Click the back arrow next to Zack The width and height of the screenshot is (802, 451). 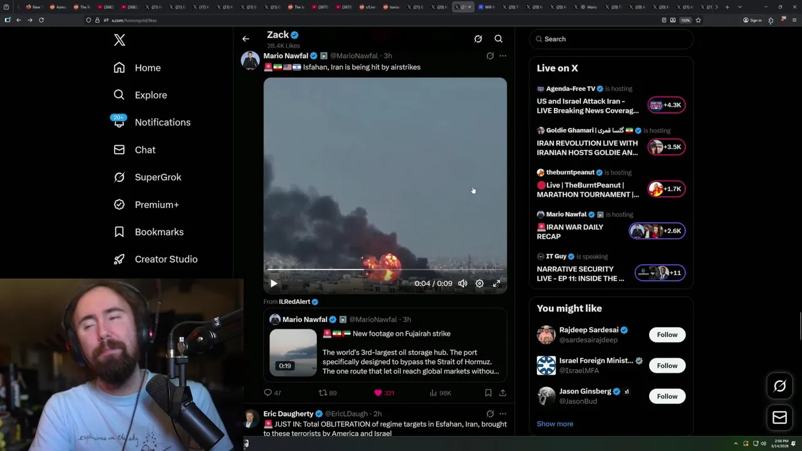[246, 39]
